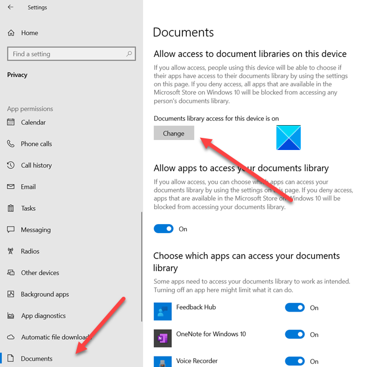
Task: Turn off apps' documents library access toggle
Action: point(164,229)
